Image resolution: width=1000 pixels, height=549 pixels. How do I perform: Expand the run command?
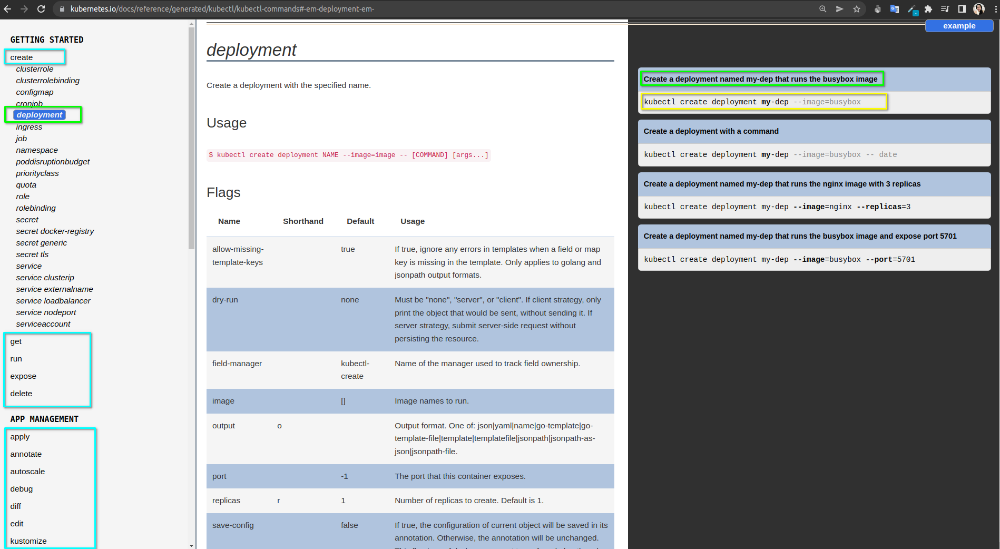click(16, 359)
